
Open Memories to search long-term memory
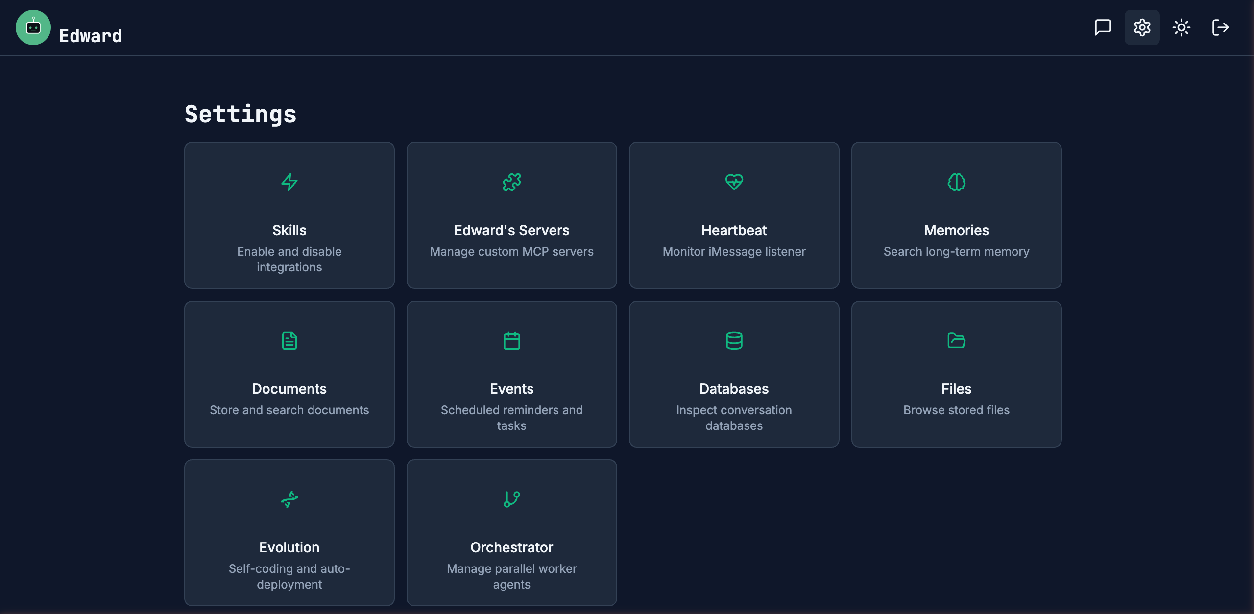(956, 215)
